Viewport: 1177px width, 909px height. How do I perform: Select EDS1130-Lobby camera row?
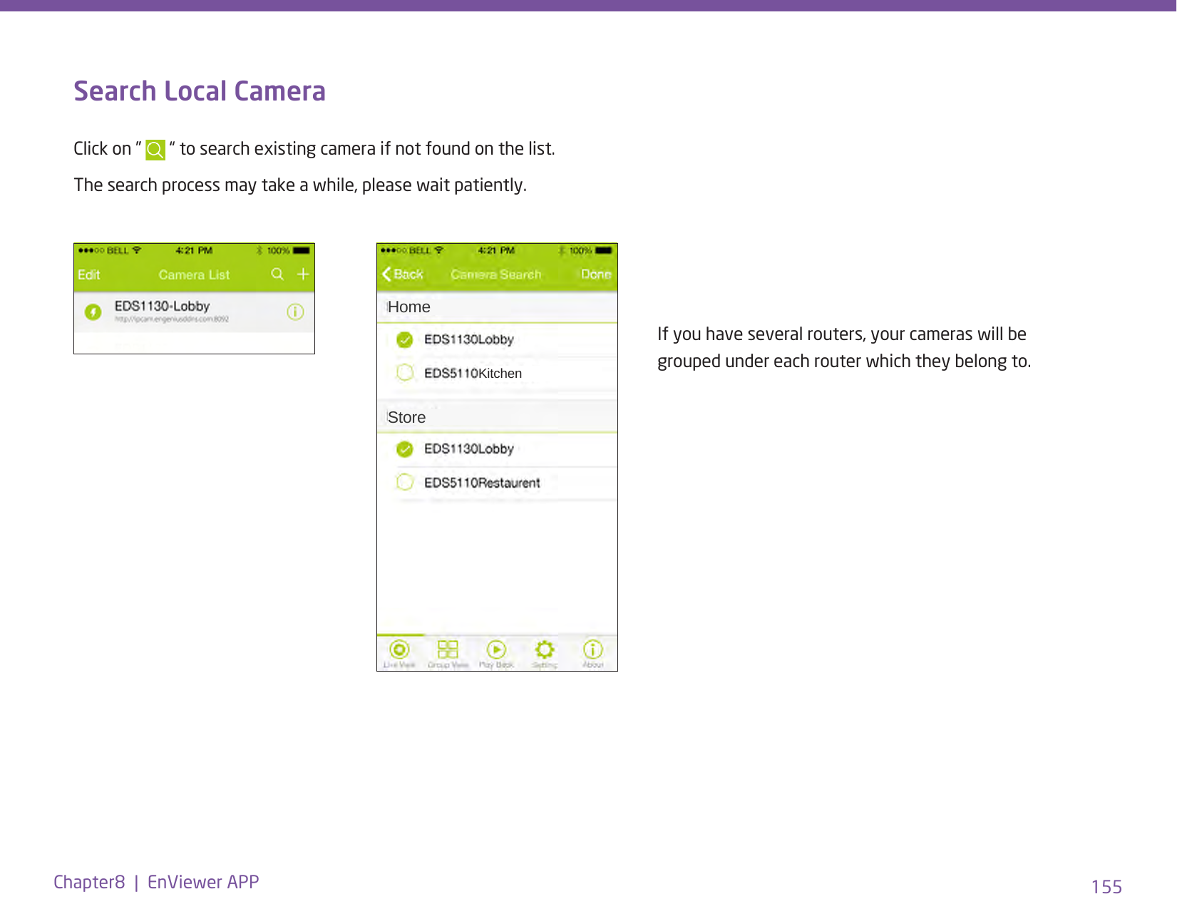pyautogui.click(x=194, y=312)
